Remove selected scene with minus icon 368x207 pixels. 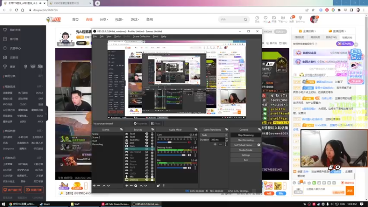[99, 186]
